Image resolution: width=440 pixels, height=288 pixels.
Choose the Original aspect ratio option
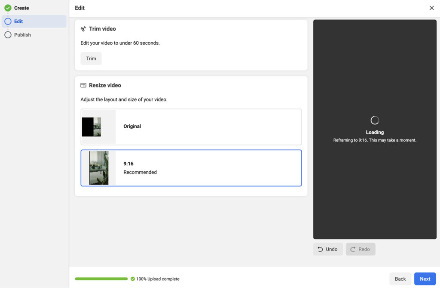point(191,126)
